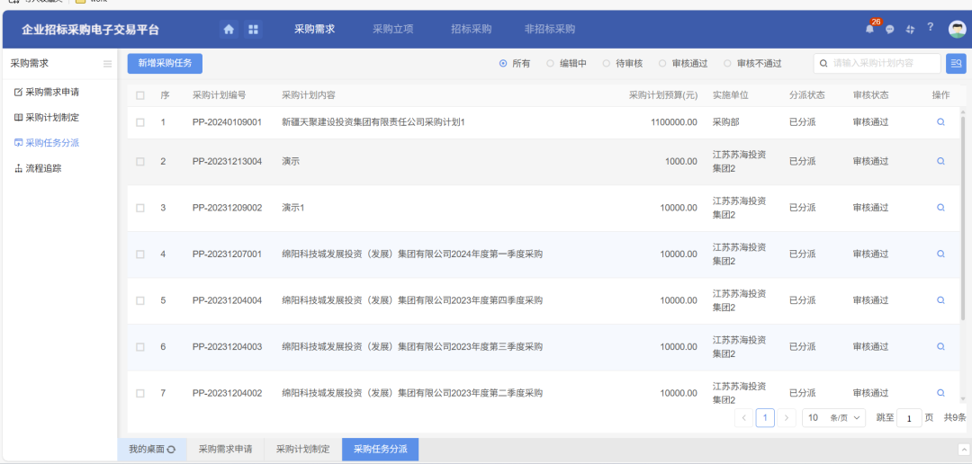The image size is (972, 464).
Task: Open the chat messages icon
Action: [x=889, y=30]
